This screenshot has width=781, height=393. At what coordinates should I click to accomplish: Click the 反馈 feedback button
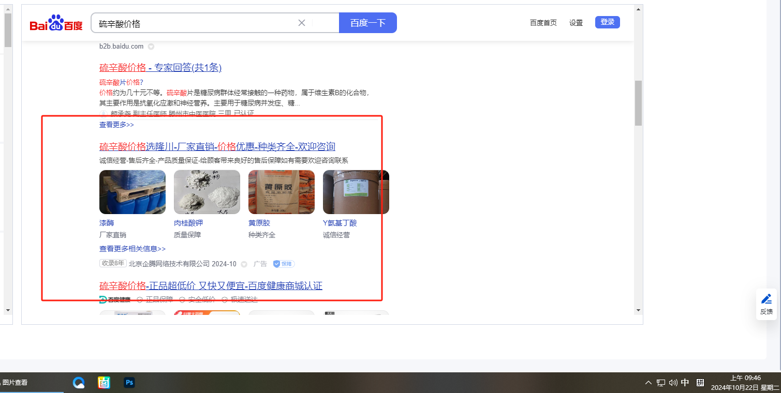(767, 304)
